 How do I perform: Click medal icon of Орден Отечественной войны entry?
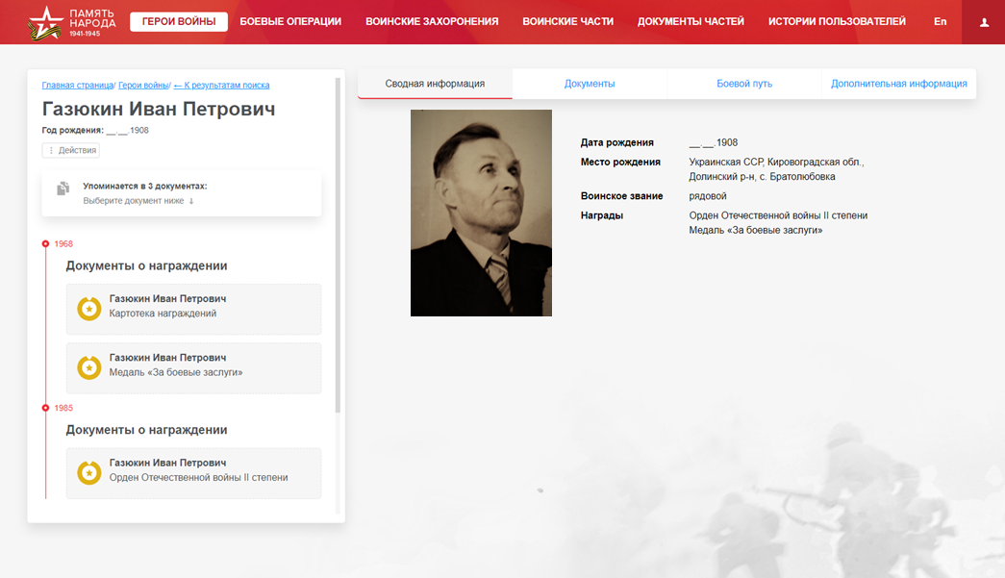pyautogui.click(x=89, y=473)
